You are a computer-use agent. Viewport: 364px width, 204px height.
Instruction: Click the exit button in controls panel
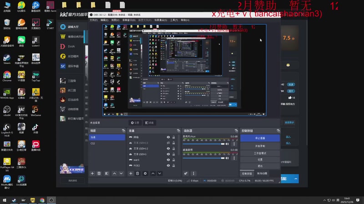coord(260,166)
